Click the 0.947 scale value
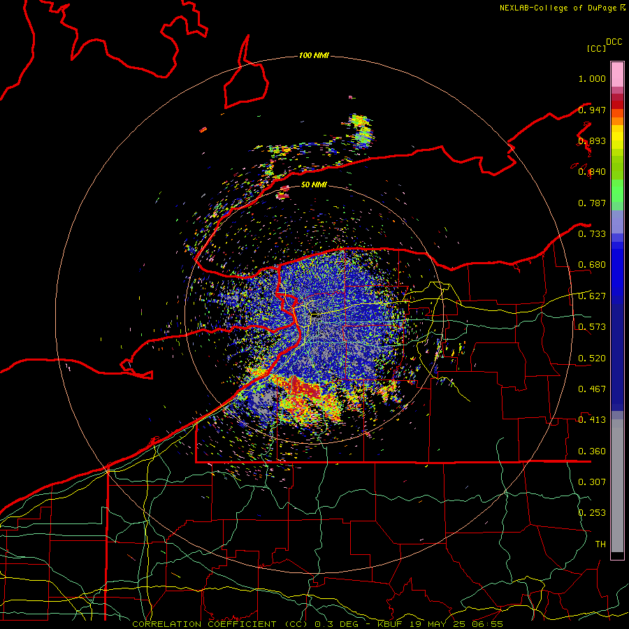629x629 pixels. pyautogui.click(x=592, y=110)
